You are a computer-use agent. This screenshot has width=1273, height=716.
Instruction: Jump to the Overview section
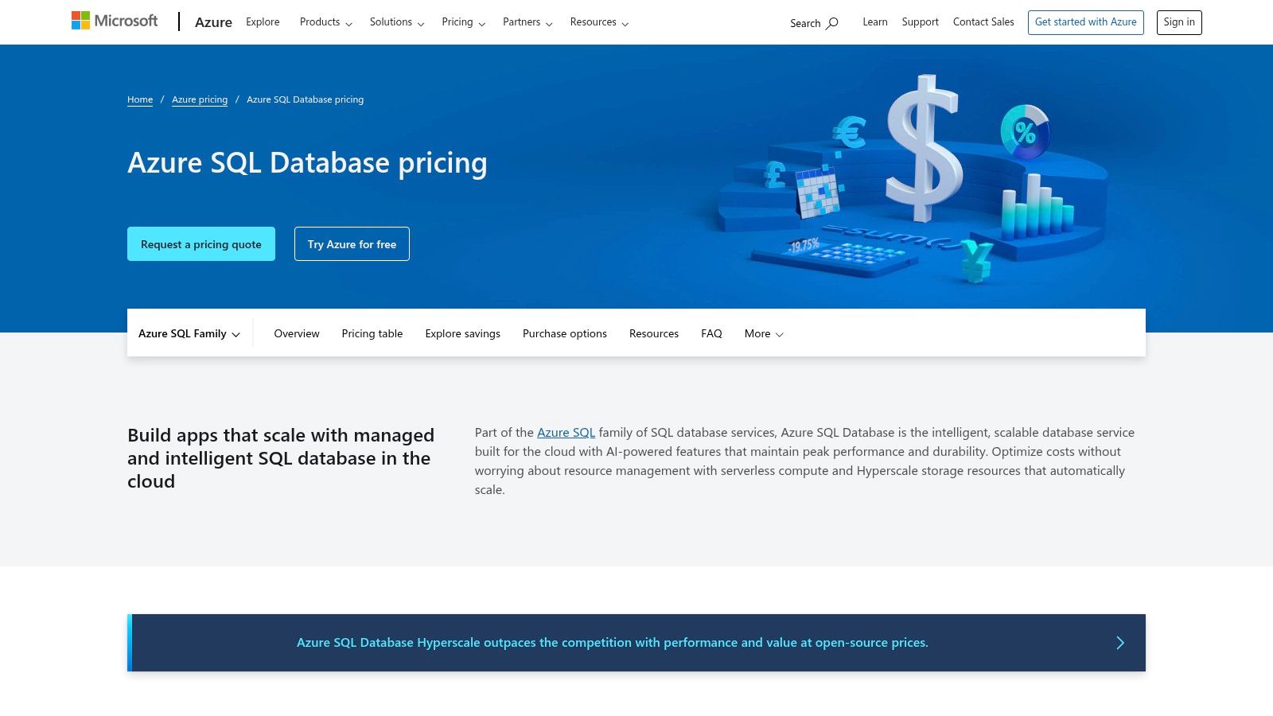pyautogui.click(x=297, y=333)
